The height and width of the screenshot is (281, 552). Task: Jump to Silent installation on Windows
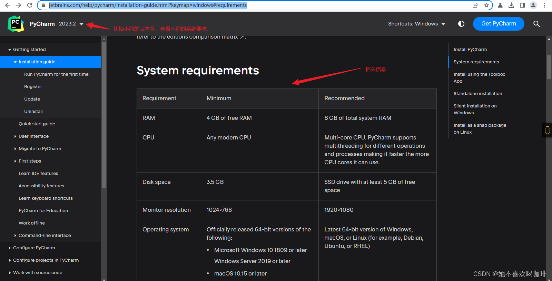(475, 110)
